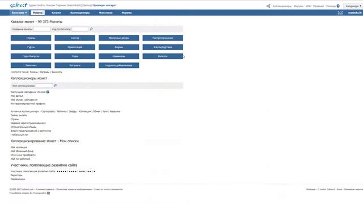
Task: Click the Номиналы button
Action: tap(119, 56)
